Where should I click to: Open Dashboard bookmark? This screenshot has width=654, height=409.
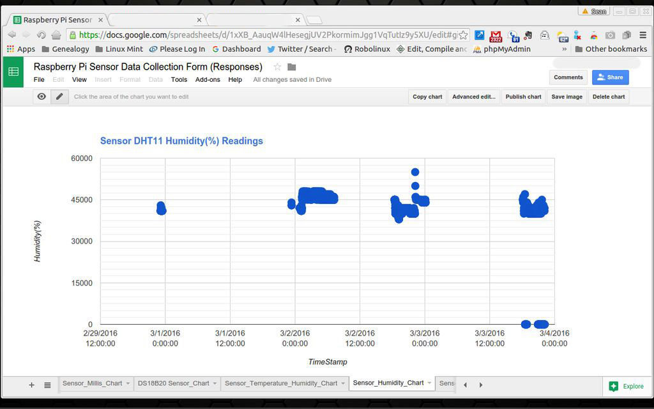coord(236,49)
